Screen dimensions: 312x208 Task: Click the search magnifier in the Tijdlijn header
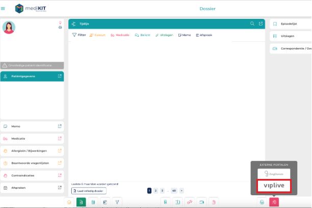pyautogui.click(x=252, y=23)
